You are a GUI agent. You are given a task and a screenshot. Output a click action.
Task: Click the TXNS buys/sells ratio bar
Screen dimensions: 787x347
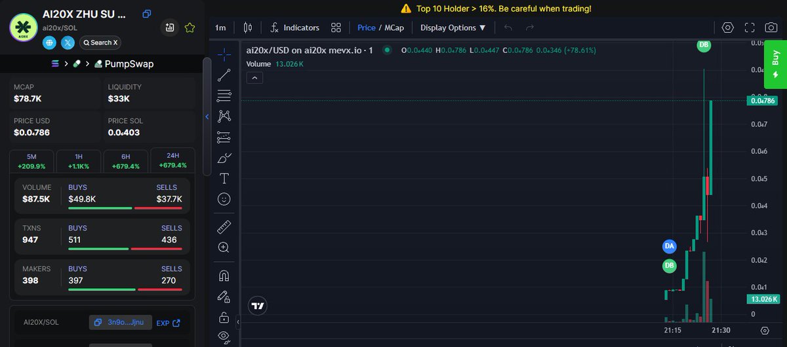(125, 249)
